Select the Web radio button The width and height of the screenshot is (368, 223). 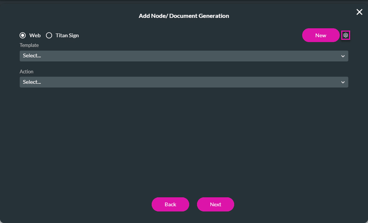(x=23, y=35)
